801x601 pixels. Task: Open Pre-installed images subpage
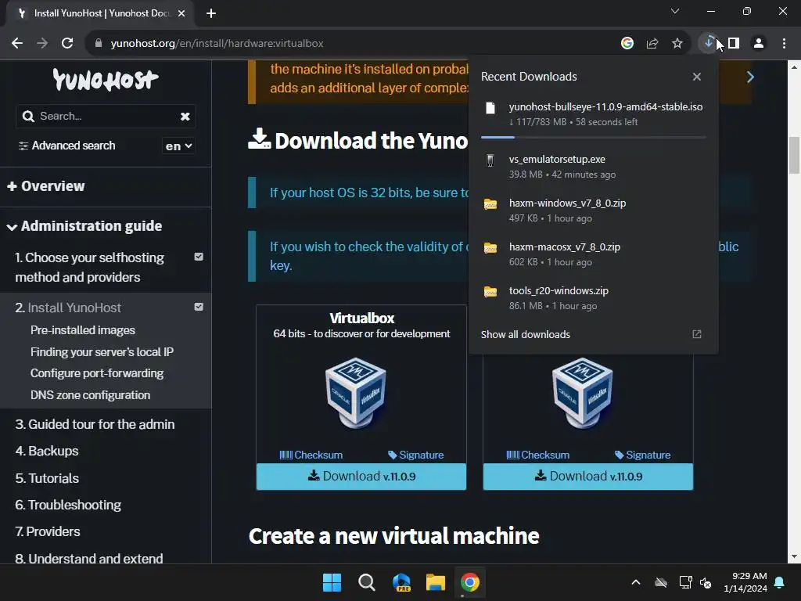[x=83, y=330]
